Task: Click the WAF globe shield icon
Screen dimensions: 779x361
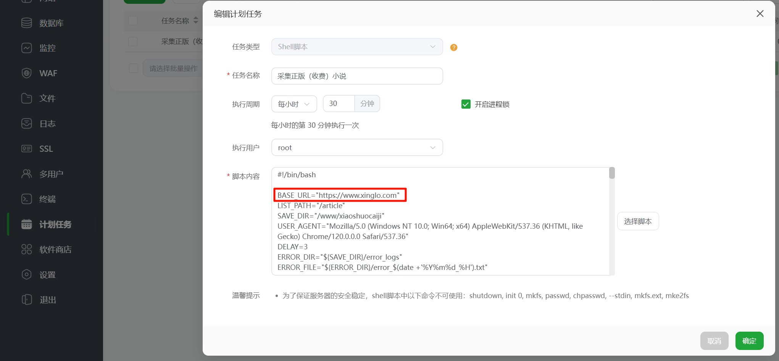Action: [x=26, y=73]
